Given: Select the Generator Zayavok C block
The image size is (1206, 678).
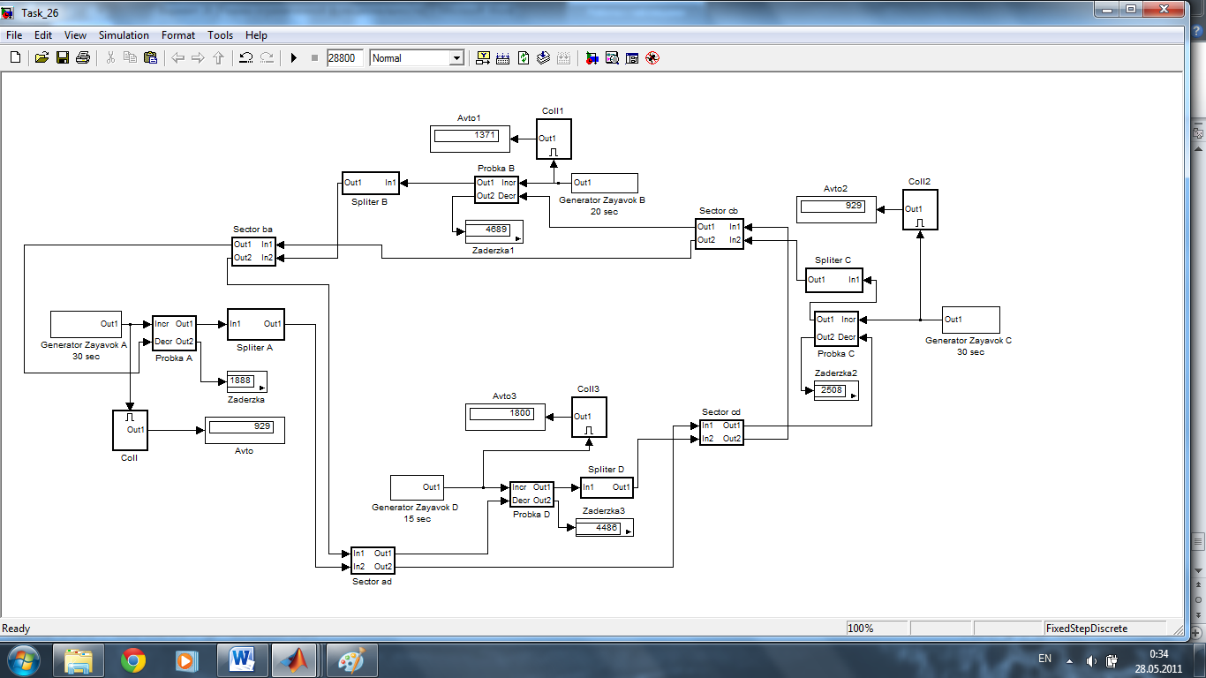Looking at the screenshot, I should click(x=970, y=320).
